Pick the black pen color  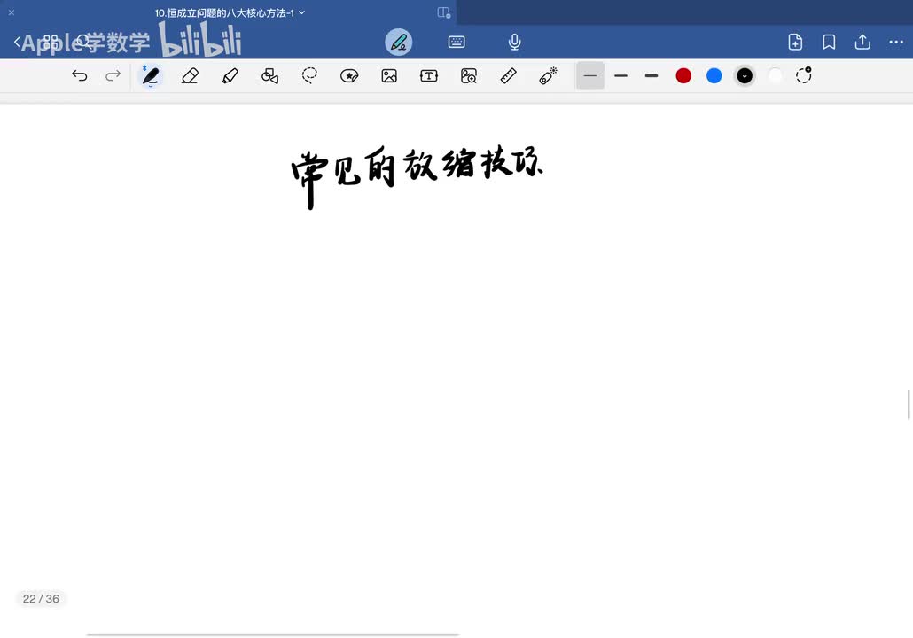[745, 75]
